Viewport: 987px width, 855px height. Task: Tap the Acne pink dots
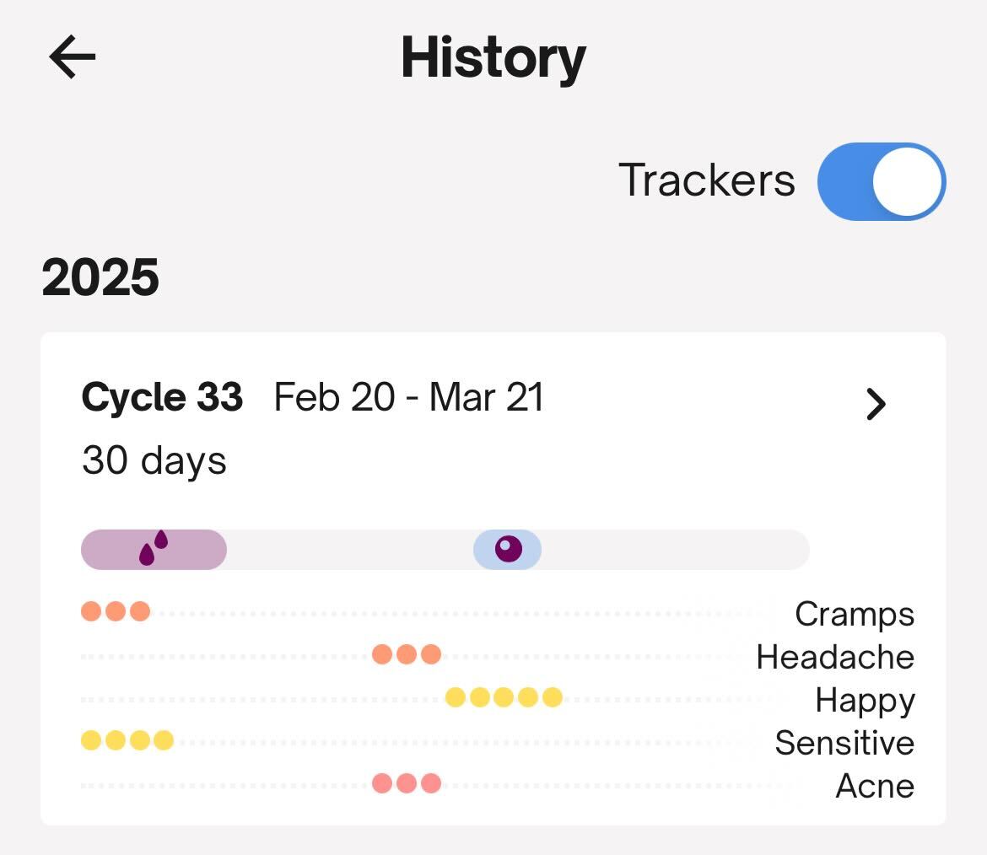[407, 783]
